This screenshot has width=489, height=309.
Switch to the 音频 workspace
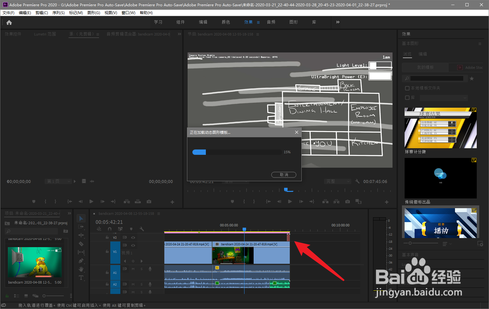[271, 22]
